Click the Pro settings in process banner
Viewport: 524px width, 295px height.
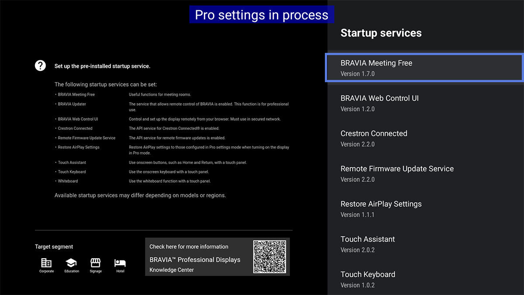pos(262,15)
